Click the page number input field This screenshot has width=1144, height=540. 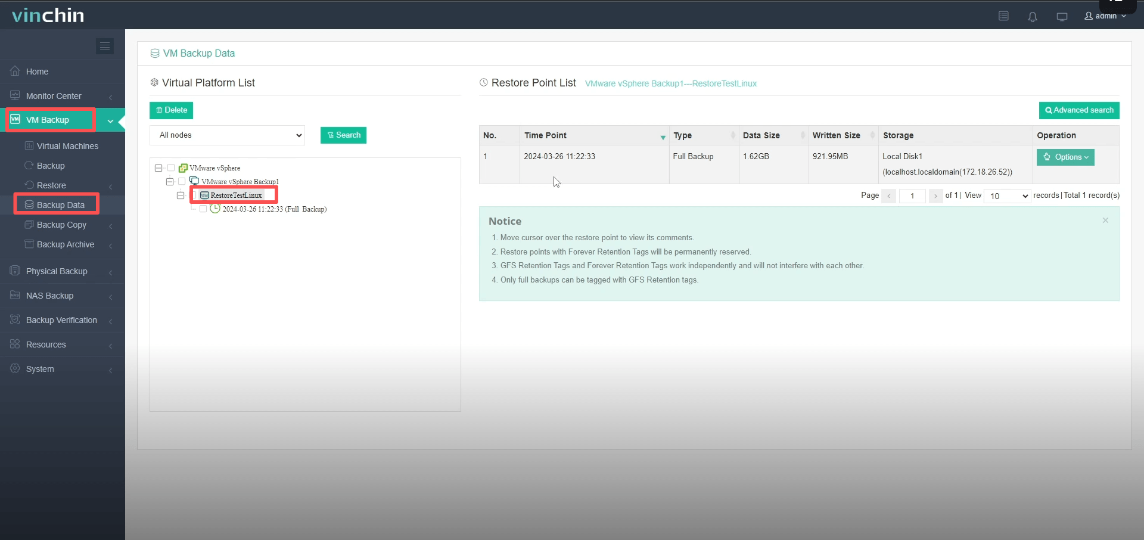pos(912,195)
